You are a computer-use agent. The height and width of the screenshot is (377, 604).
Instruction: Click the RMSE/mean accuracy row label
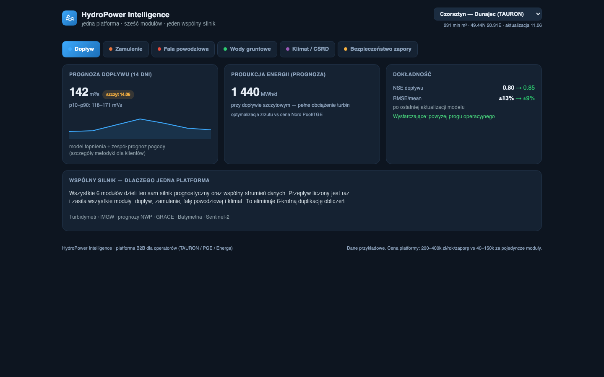(x=407, y=98)
